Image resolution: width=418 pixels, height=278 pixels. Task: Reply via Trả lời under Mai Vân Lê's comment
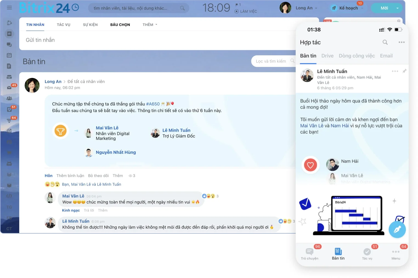89,210
